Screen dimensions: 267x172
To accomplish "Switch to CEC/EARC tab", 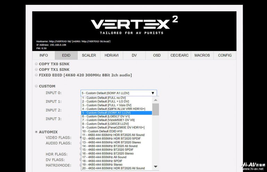I will (x=180, y=55).
